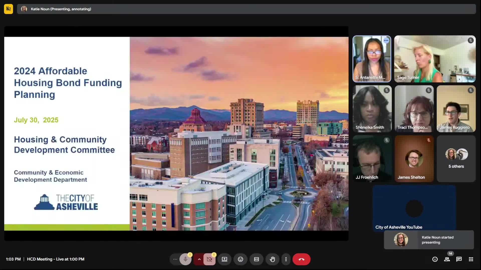481x270 pixels.
Task: Select the City of Asheville YouTube tile
Action: click(x=414, y=208)
